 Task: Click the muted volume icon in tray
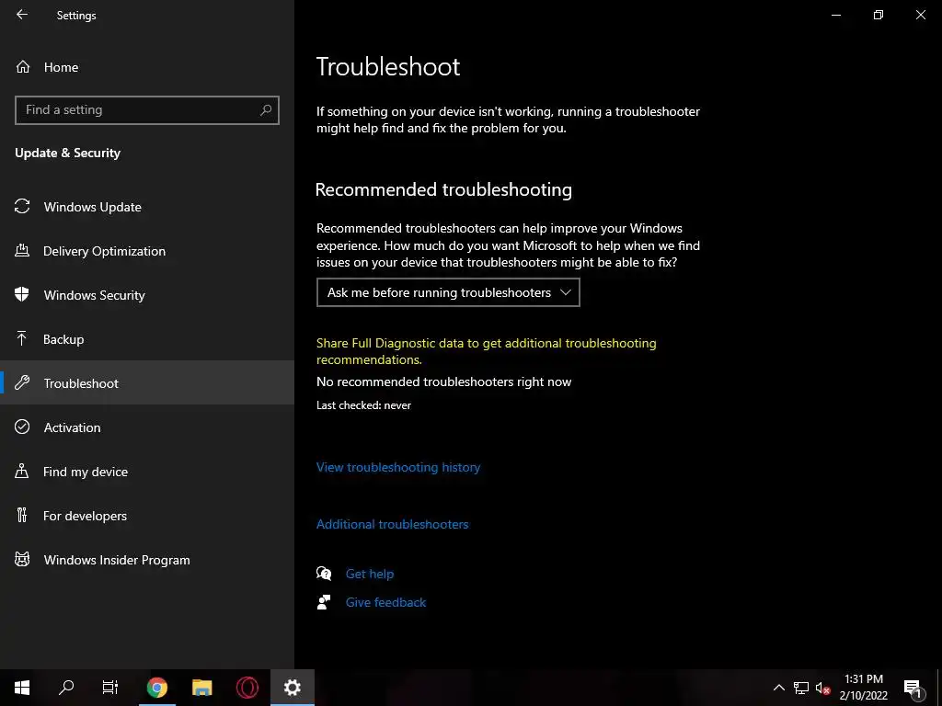(822, 688)
